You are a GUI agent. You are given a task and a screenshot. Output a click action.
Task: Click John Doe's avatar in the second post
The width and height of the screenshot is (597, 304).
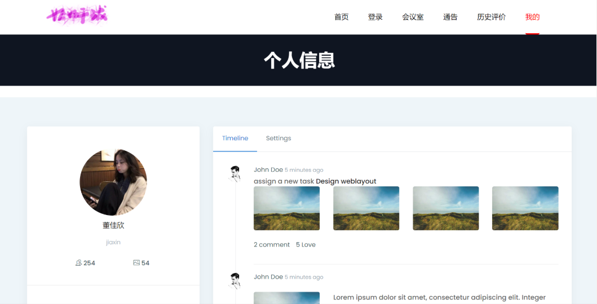(235, 281)
